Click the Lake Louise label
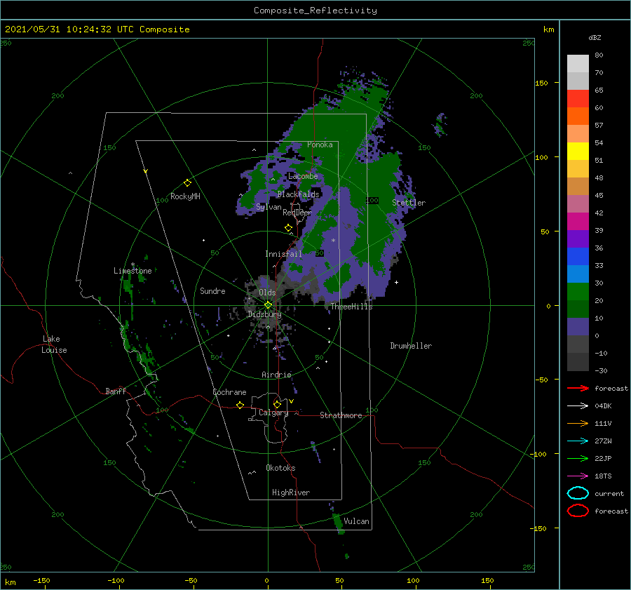Viewport: 631px width, 590px height. [x=54, y=344]
